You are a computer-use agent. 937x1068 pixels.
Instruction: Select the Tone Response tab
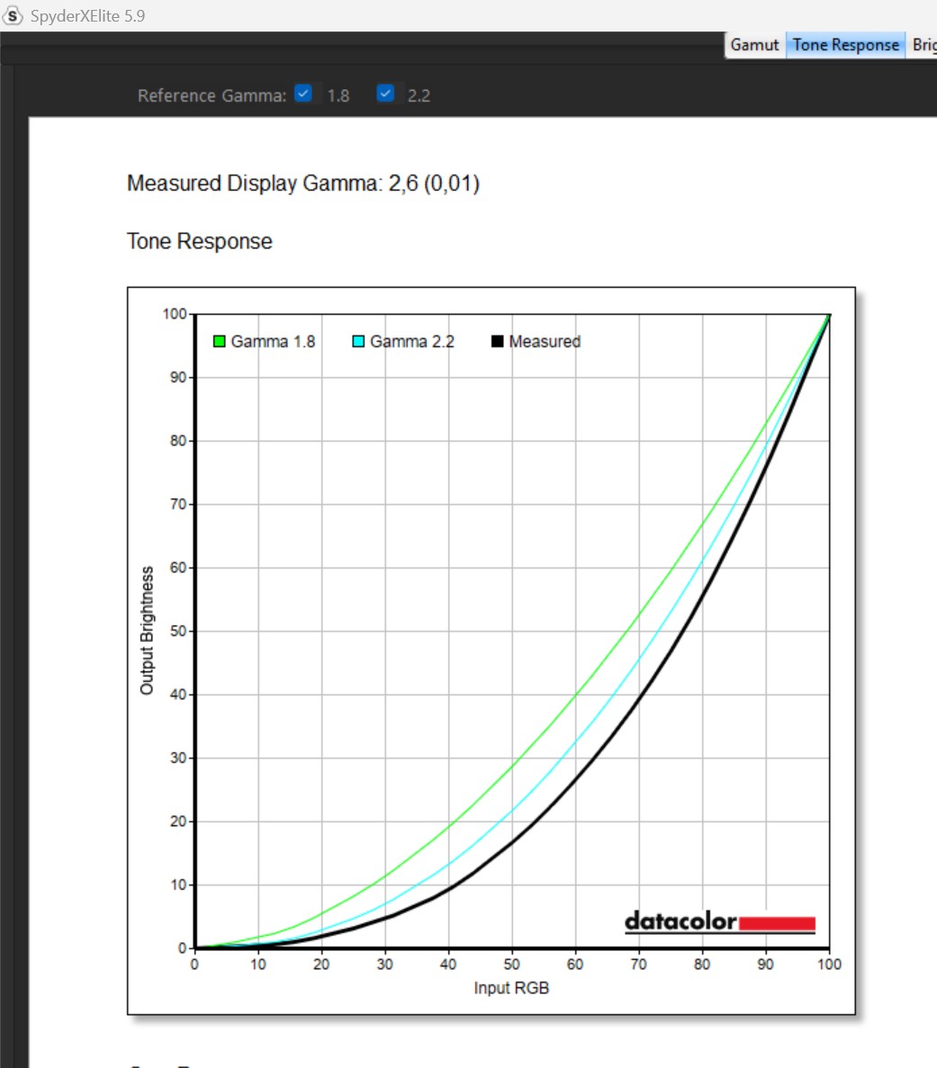[845, 45]
